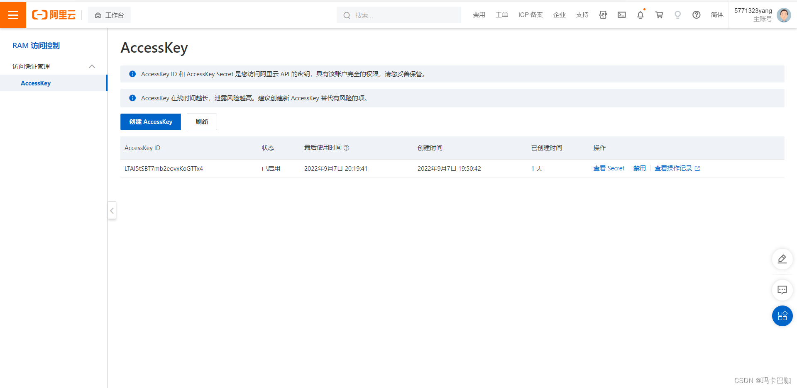
Task: Open the Cloud Shell terminal icon
Action: tap(621, 15)
